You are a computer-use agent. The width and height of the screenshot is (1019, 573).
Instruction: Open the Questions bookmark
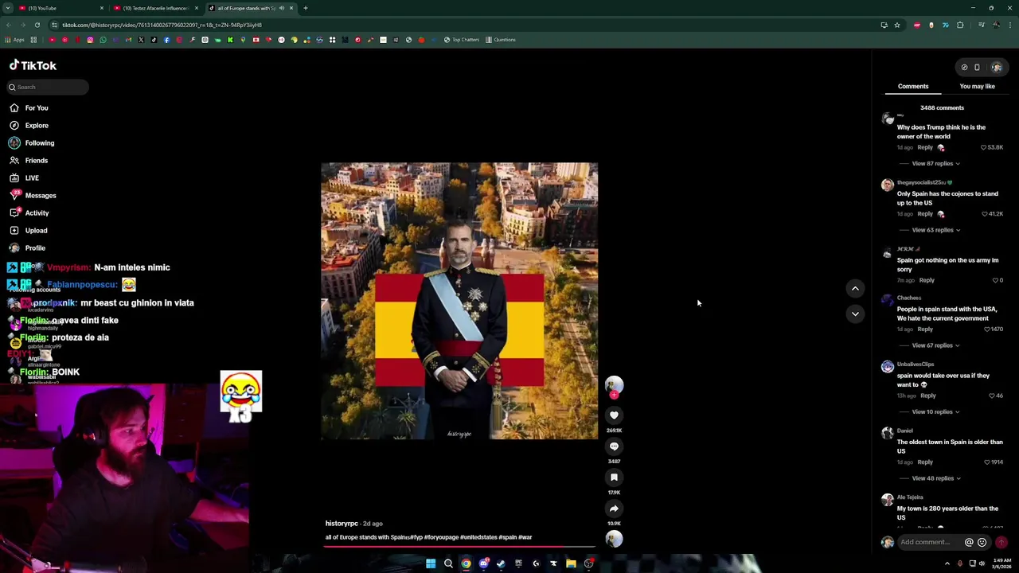[x=500, y=40]
